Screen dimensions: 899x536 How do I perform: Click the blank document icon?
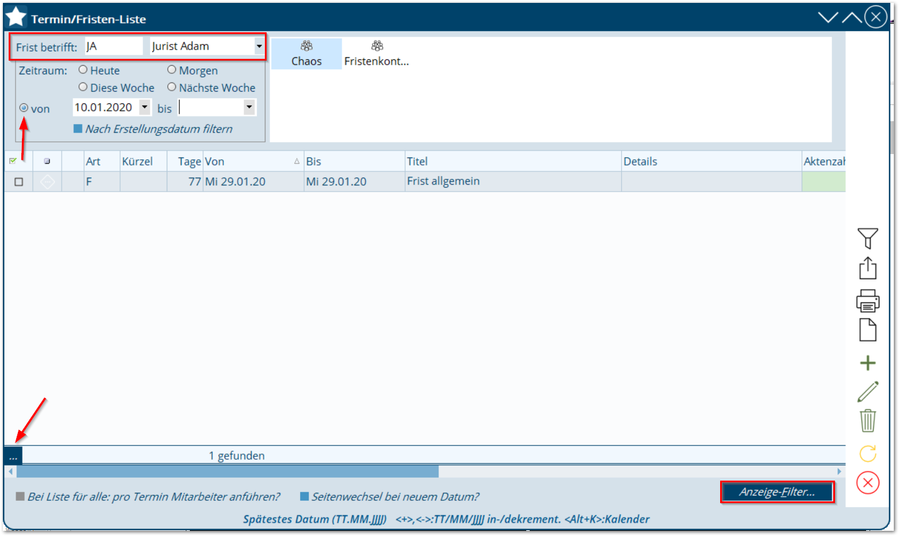pos(867,330)
